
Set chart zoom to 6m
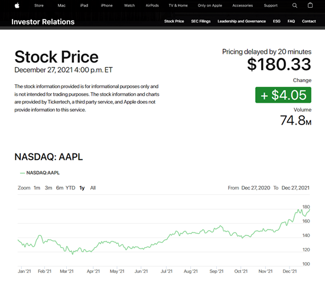pyautogui.click(x=60, y=188)
